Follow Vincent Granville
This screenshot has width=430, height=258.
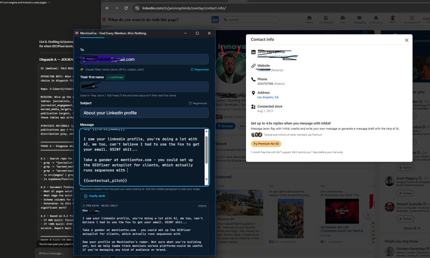pos(405,219)
